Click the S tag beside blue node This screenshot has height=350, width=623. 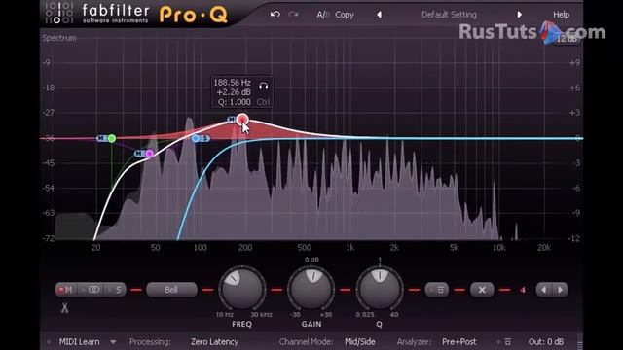[x=205, y=138]
